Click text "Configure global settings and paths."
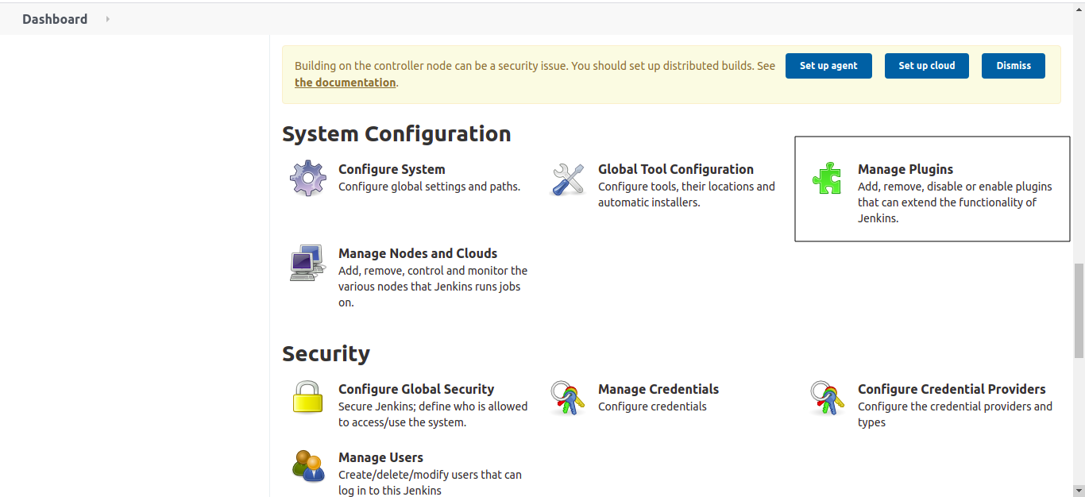 tap(429, 187)
